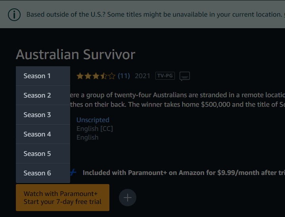Select Season 3 from dropdown
Screen dimensions: 285x217
[x=43, y=115]
